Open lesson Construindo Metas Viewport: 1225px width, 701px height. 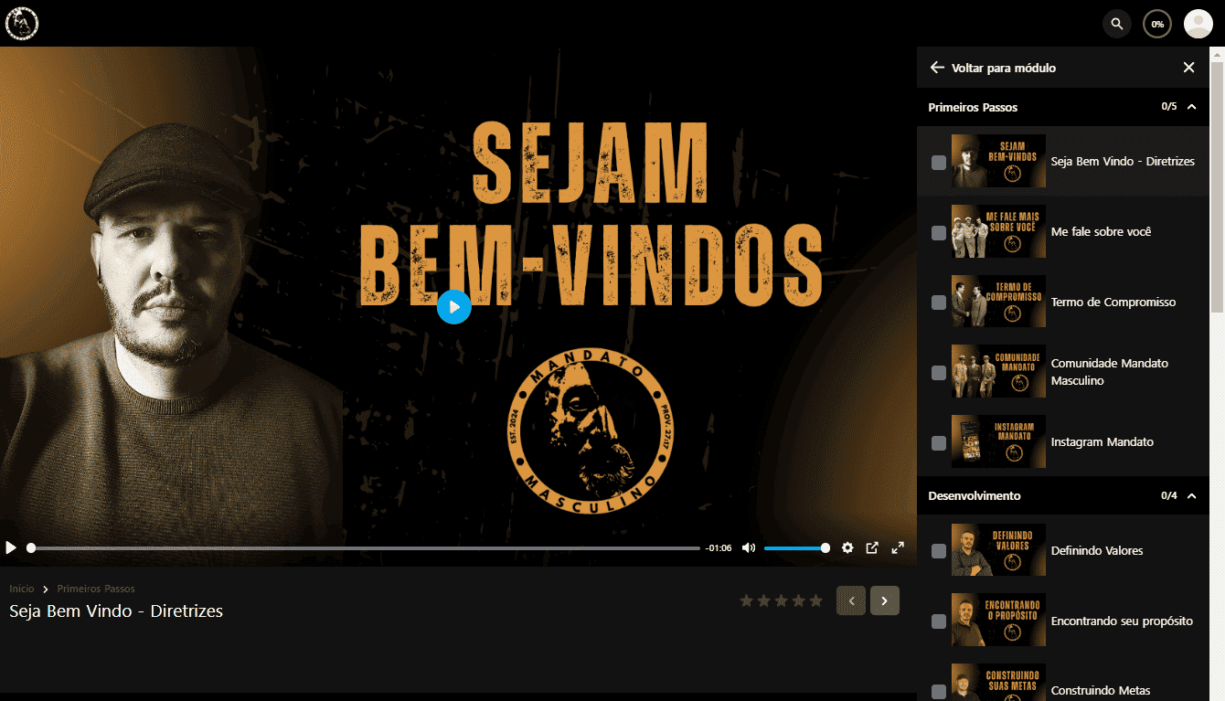tap(1101, 690)
